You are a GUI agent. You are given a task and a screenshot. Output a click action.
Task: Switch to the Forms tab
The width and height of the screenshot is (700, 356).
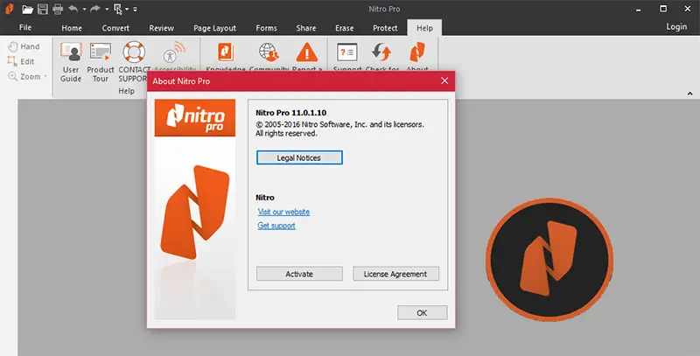click(x=267, y=28)
